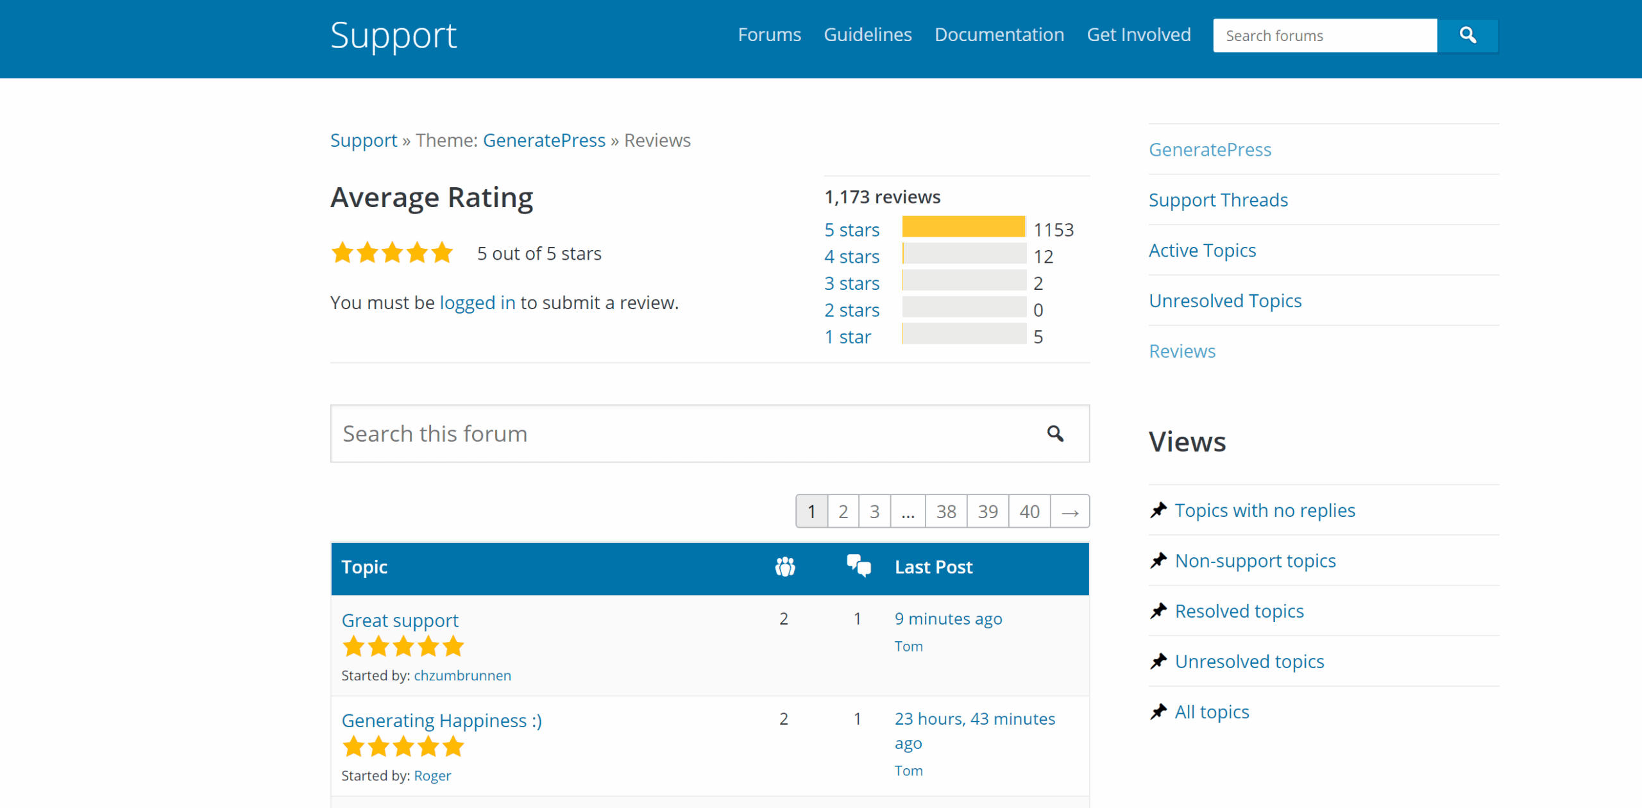
Task: Filter reviews by 3 stars
Action: [x=852, y=283]
